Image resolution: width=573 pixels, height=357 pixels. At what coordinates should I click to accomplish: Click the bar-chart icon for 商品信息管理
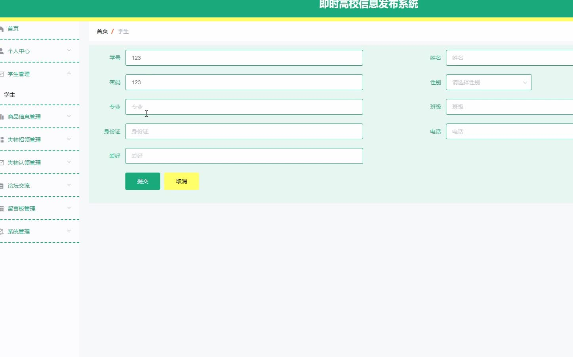(2, 116)
